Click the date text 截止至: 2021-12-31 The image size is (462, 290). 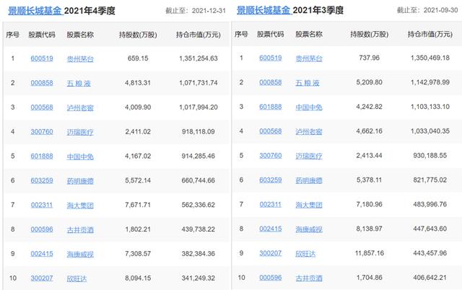[196, 11]
